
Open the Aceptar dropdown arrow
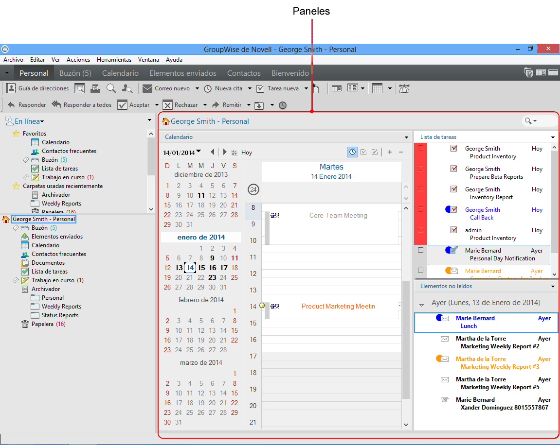[x=157, y=105]
